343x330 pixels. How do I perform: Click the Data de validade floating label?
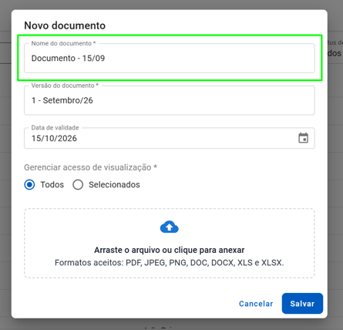pyautogui.click(x=55, y=127)
